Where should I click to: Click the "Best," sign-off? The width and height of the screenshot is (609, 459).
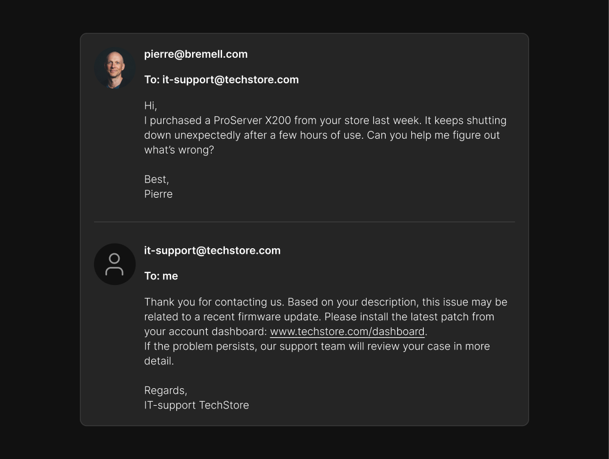coord(156,180)
